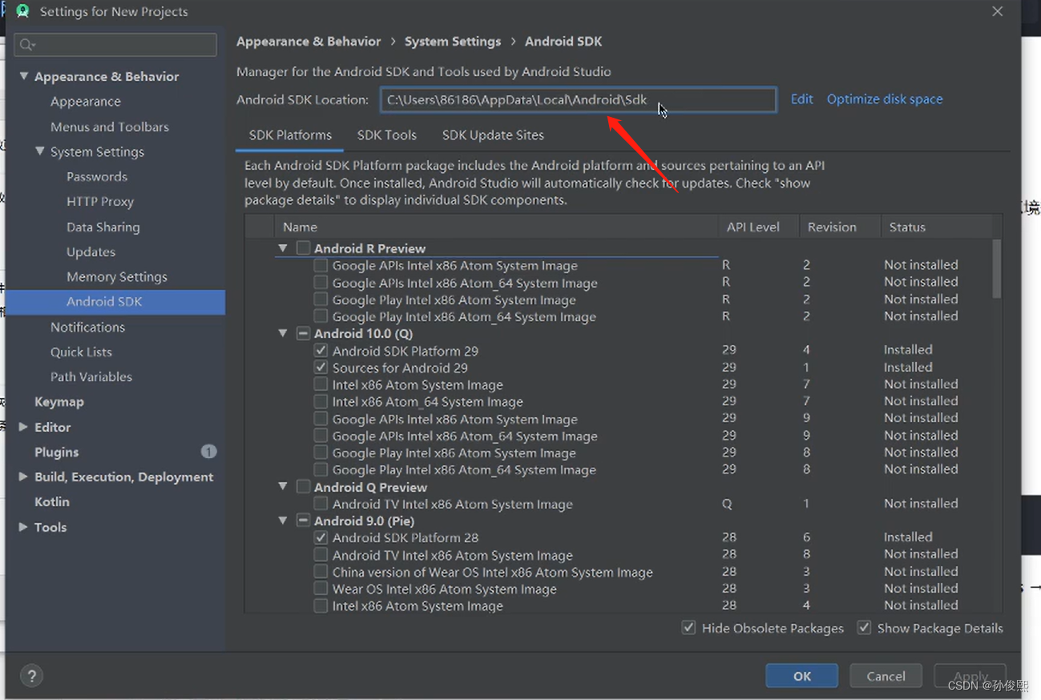Click the Plugins update count badge

coord(208,452)
